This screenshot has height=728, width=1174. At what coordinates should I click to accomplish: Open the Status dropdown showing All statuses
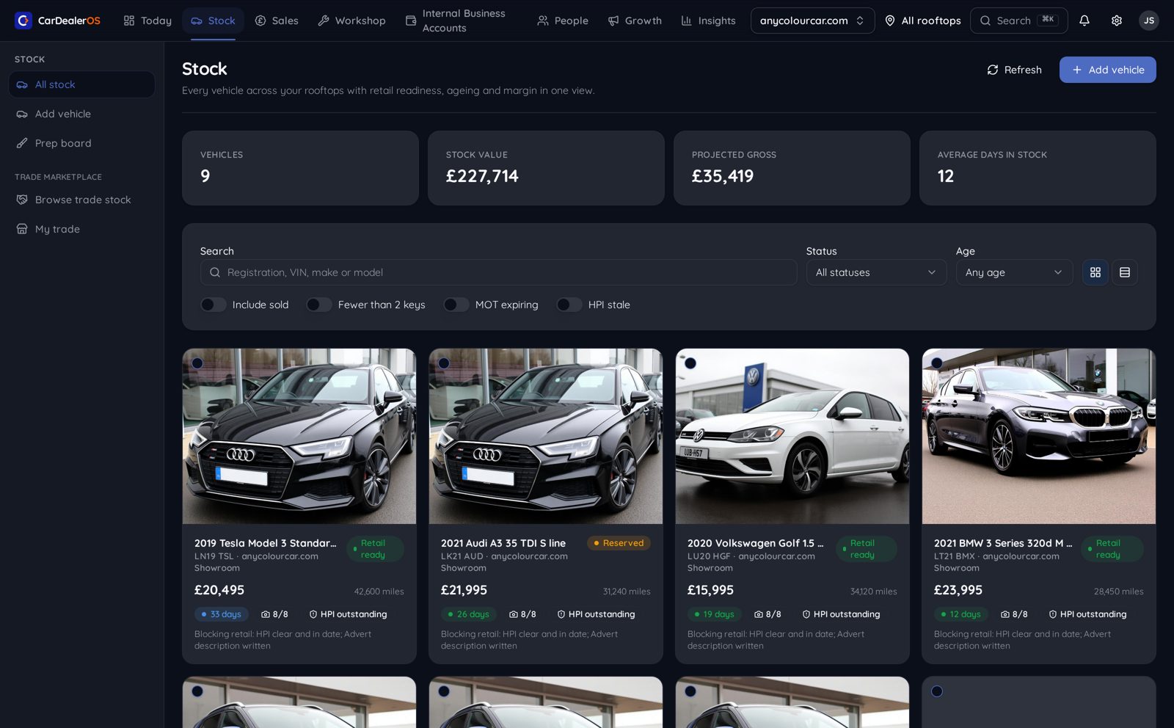pos(876,272)
